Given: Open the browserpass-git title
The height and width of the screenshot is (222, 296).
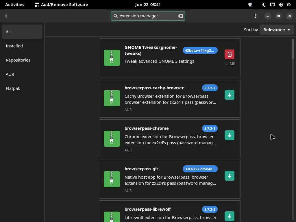Looking at the screenshot, I should (141, 169).
